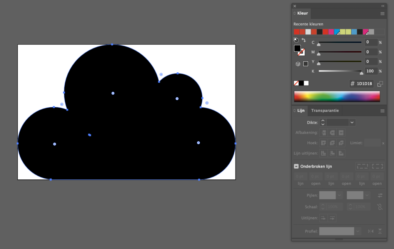The width and height of the screenshot is (394, 249).
Task: Switch to the Kleur tab
Action: click(302, 13)
